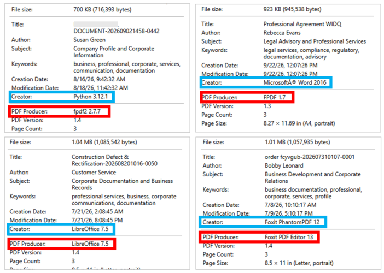Click title Construction Defect & Rectification-202608201016-0050
This screenshot has height=273, width=384.
click(x=115, y=160)
